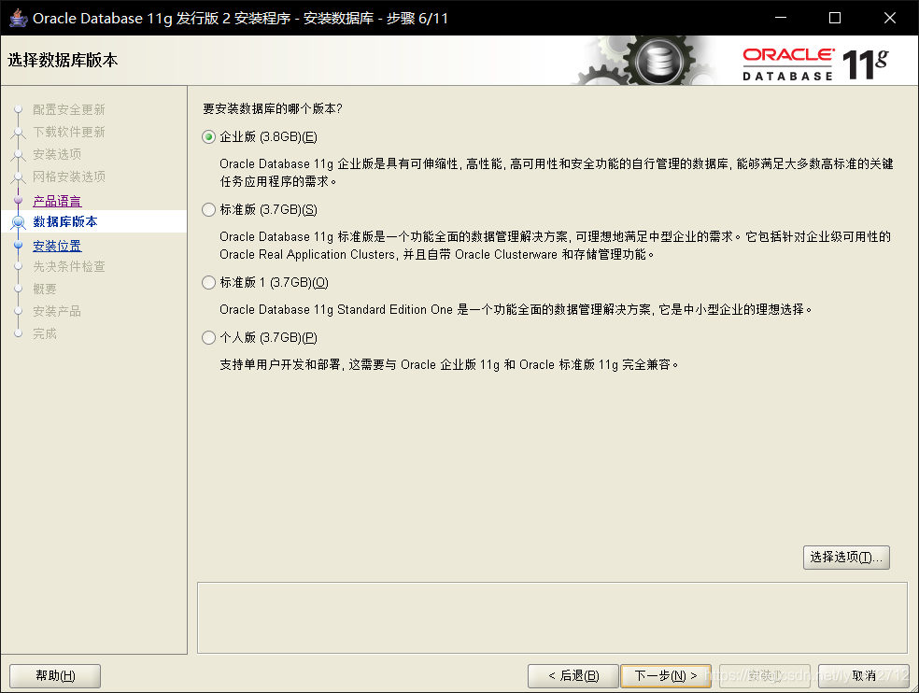Click the 安装产品 step label
The height and width of the screenshot is (693, 919).
tap(57, 311)
